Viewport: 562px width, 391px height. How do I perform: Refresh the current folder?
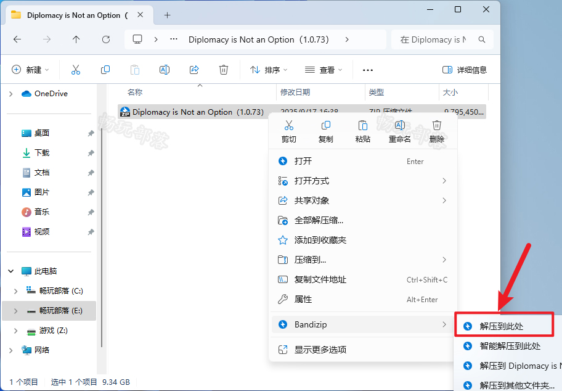click(106, 39)
